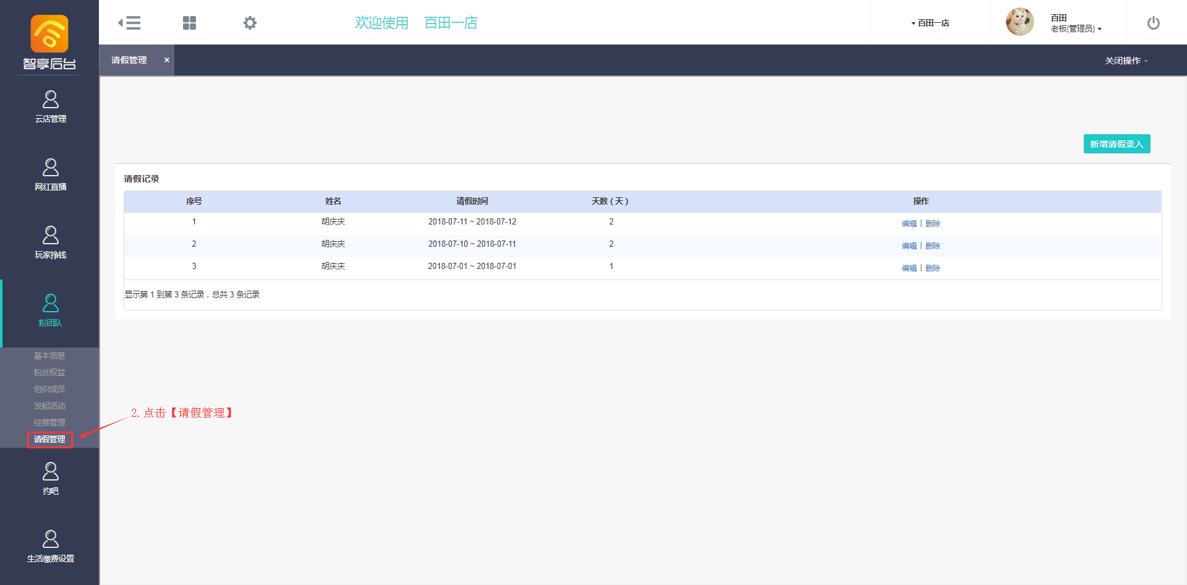
Task: Select date range 2018-07-01 ~ 2018-07-01
Action: pos(472,266)
